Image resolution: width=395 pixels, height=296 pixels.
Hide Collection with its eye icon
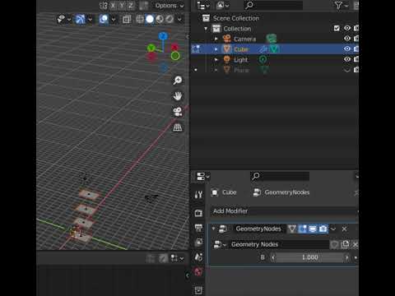[x=347, y=28]
